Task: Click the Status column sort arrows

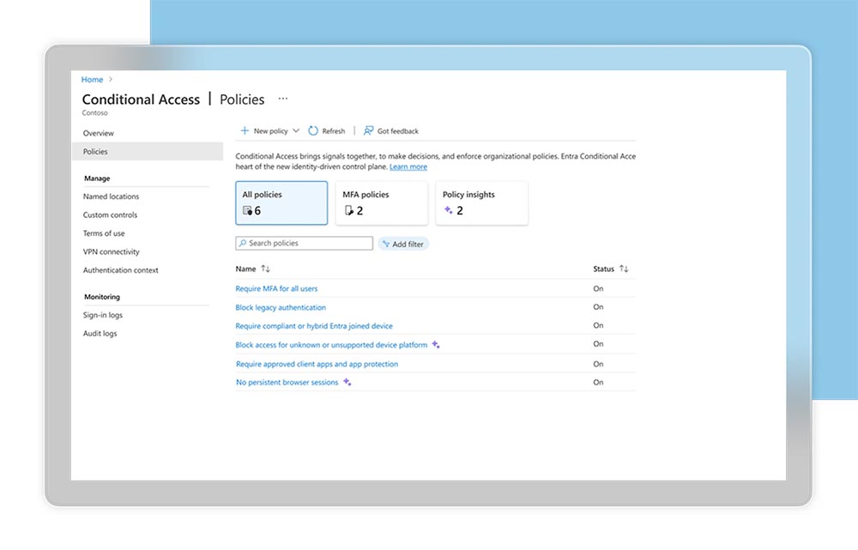Action: click(624, 269)
